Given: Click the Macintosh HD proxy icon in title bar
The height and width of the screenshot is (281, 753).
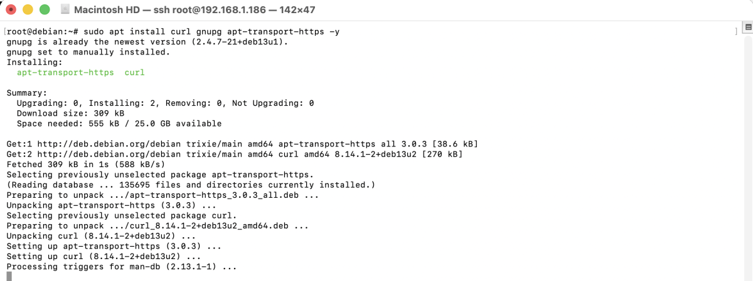Looking at the screenshot, I should tap(65, 10).
